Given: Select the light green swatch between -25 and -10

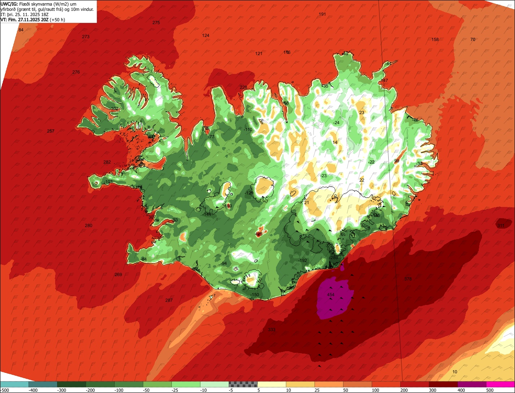Looking at the screenshot, I should click(x=186, y=384).
